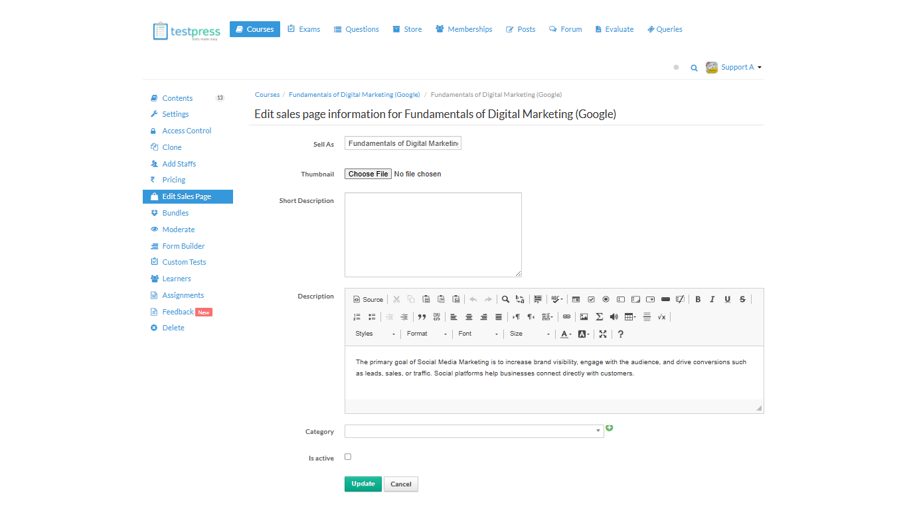Open the Exams menu
This screenshot has height=530, width=907.
(x=304, y=29)
